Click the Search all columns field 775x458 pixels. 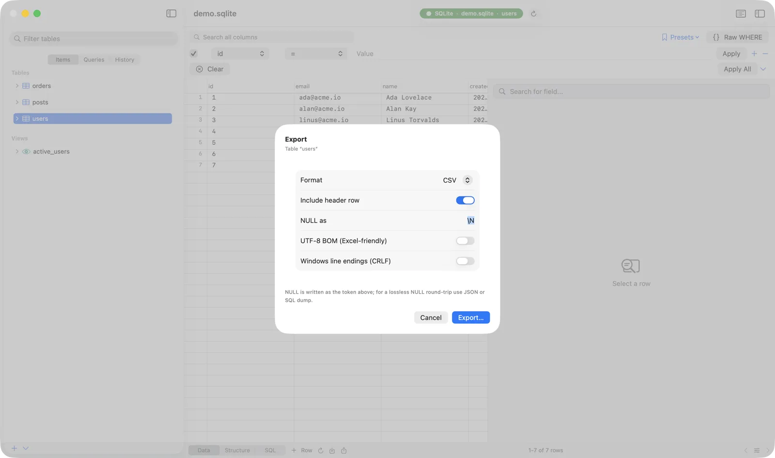pyautogui.click(x=271, y=37)
